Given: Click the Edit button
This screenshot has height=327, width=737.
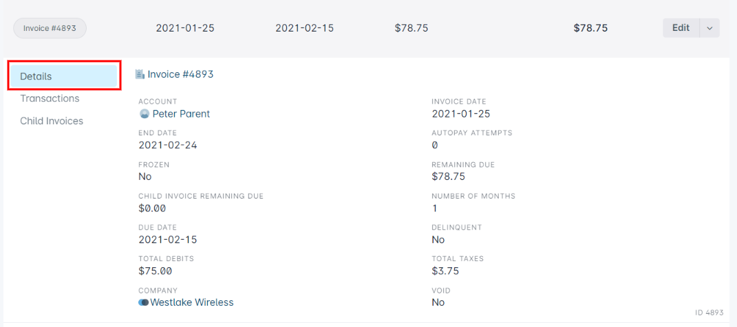Looking at the screenshot, I should pyautogui.click(x=681, y=28).
